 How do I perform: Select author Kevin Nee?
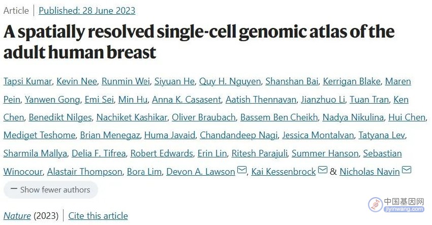point(77,81)
